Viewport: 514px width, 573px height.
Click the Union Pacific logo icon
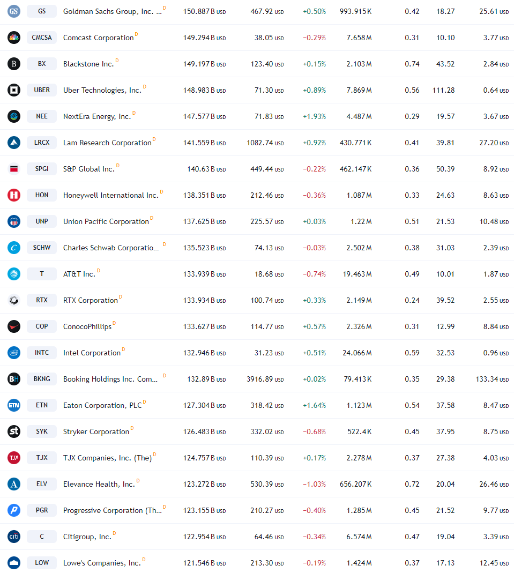tap(14, 221)
